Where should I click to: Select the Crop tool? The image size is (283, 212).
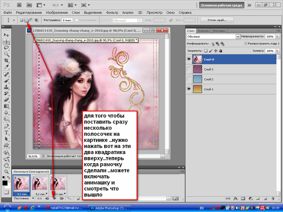6,60
